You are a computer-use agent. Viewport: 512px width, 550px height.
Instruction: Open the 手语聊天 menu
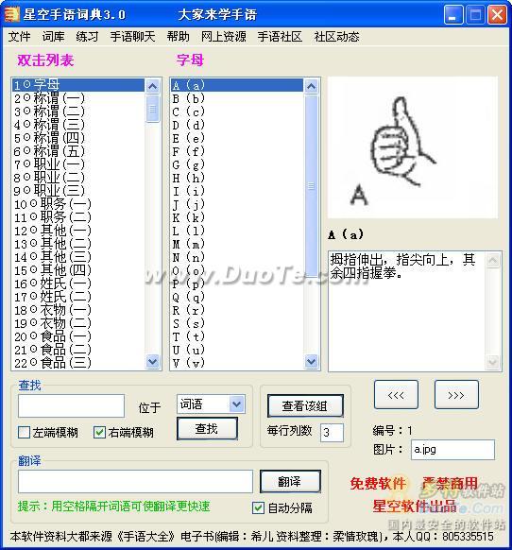point(132,37)
